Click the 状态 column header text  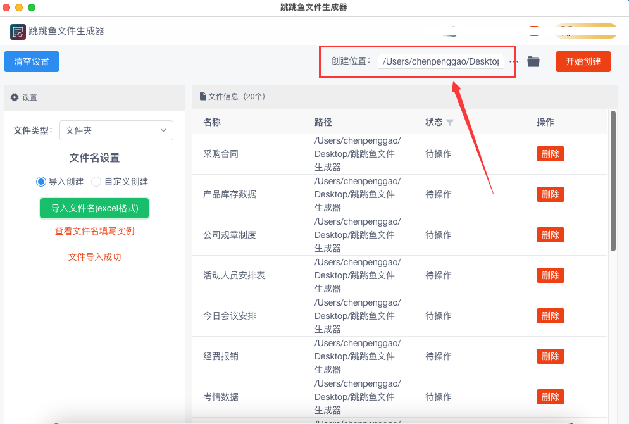[x=434, y=122]
